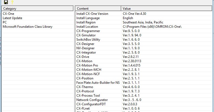This screenshot has width=214, height=112.
Task: Select the CX-ConfiguratorFDT row
Action: tap(144, 104)
